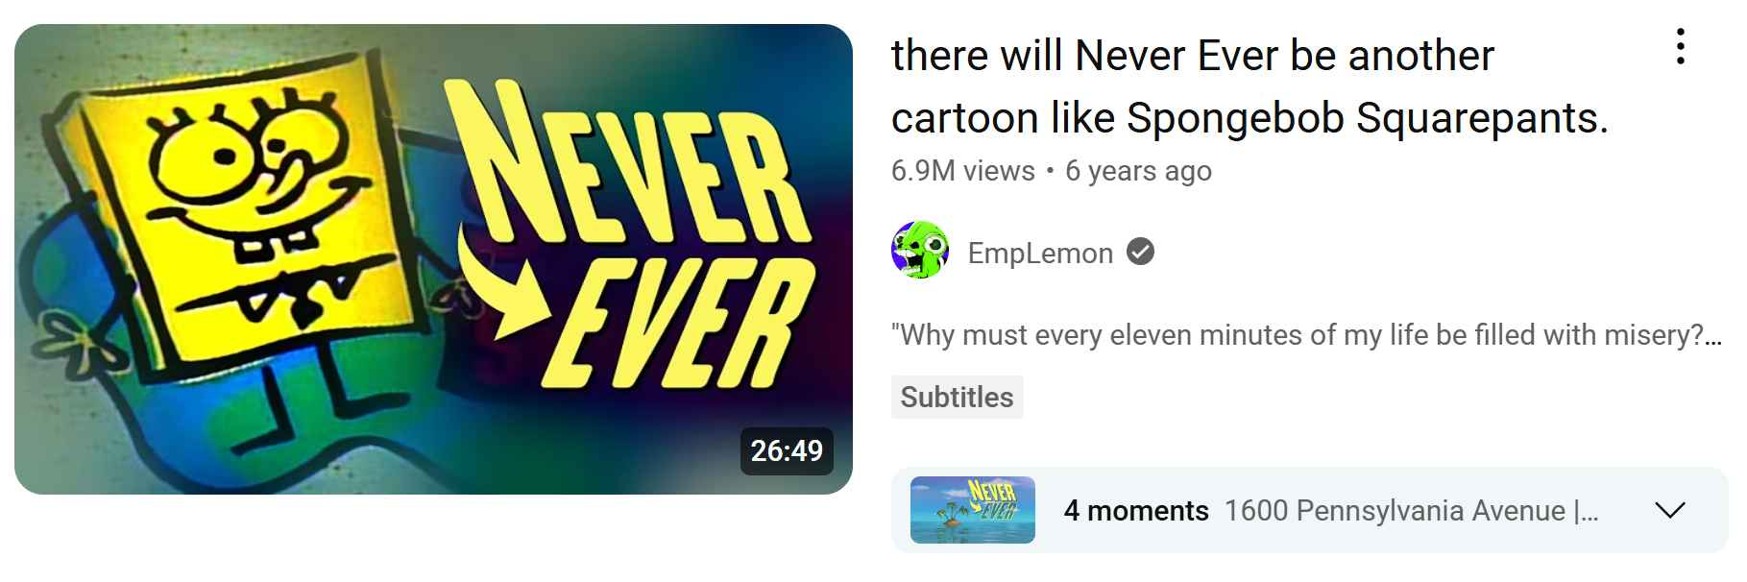Click the Subtitles badge
This screenshot has height=582, width=1747.
[957, 397]
